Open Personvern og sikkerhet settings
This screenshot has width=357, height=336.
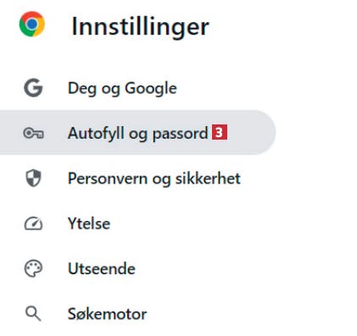pos(154,179)
